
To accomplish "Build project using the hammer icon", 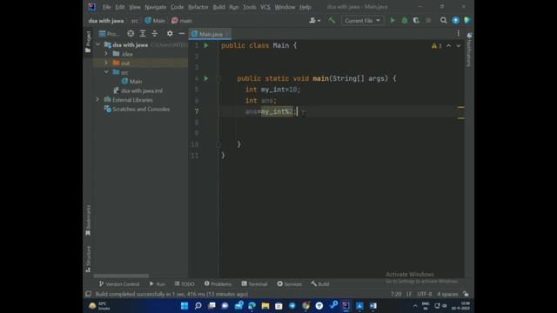I will (332, 21).
